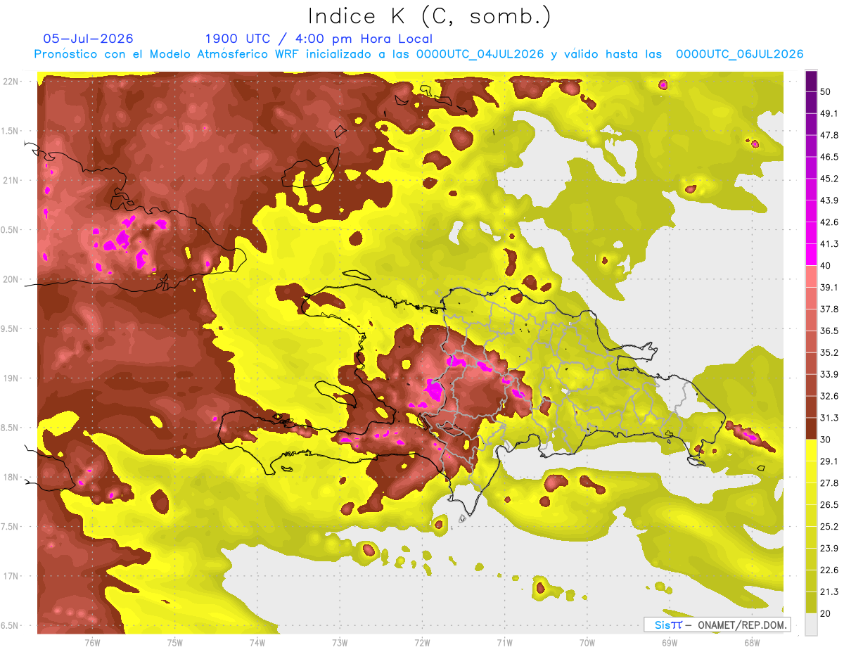Viewport: 844px width, 652px height.
Task: Click the colorbar label '23.9'
Action: pyautogui.click(x=829, y=548)
